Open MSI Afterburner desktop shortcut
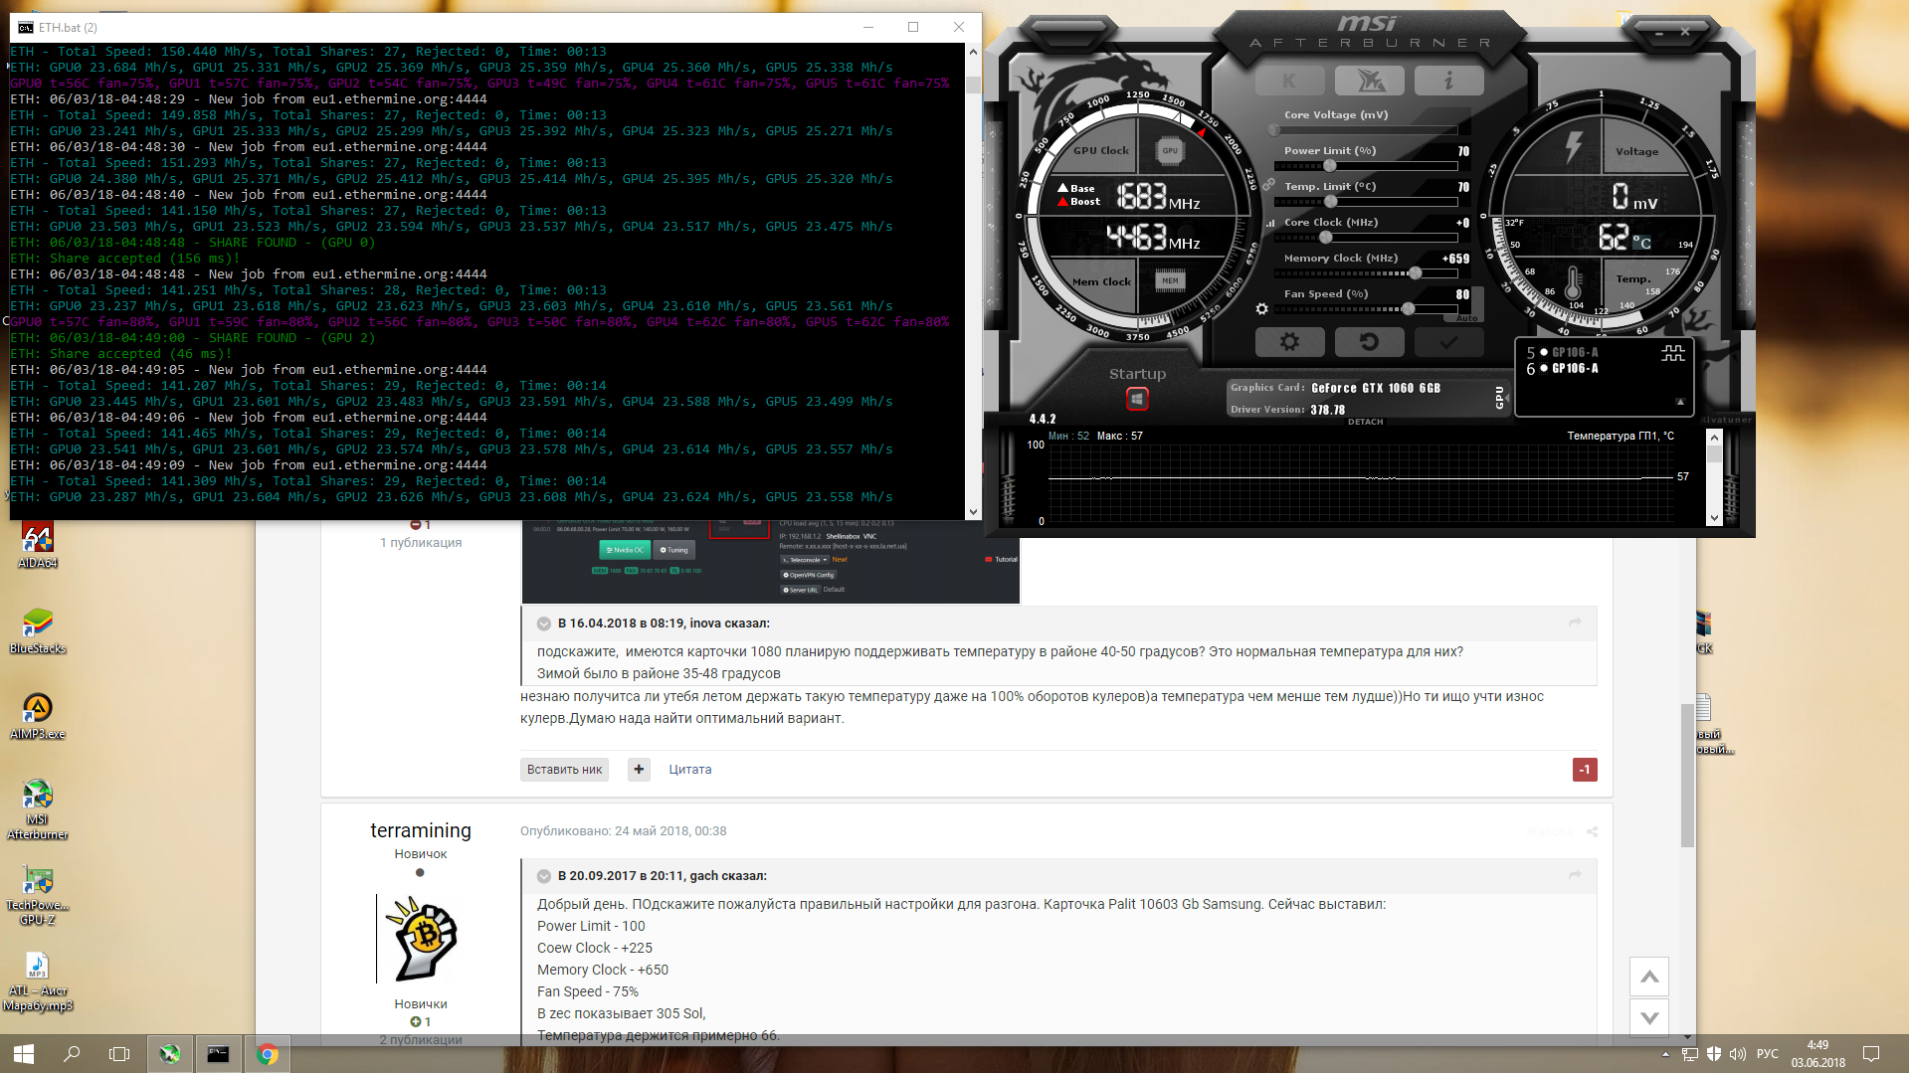This screenshot has width=1909, height=1073. 38,809
